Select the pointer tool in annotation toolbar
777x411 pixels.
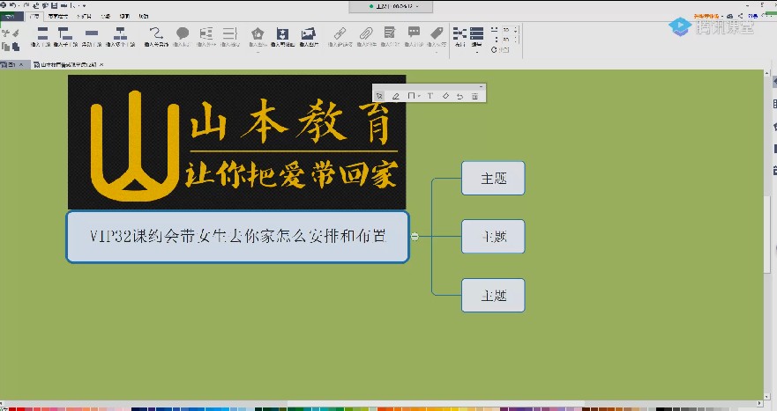click(379, 96)
